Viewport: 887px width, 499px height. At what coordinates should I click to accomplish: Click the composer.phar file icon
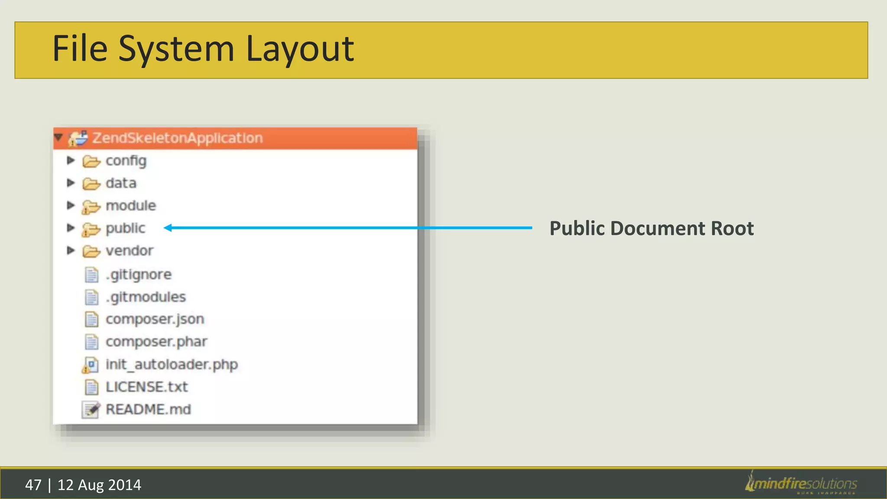[x=91, y=342]
